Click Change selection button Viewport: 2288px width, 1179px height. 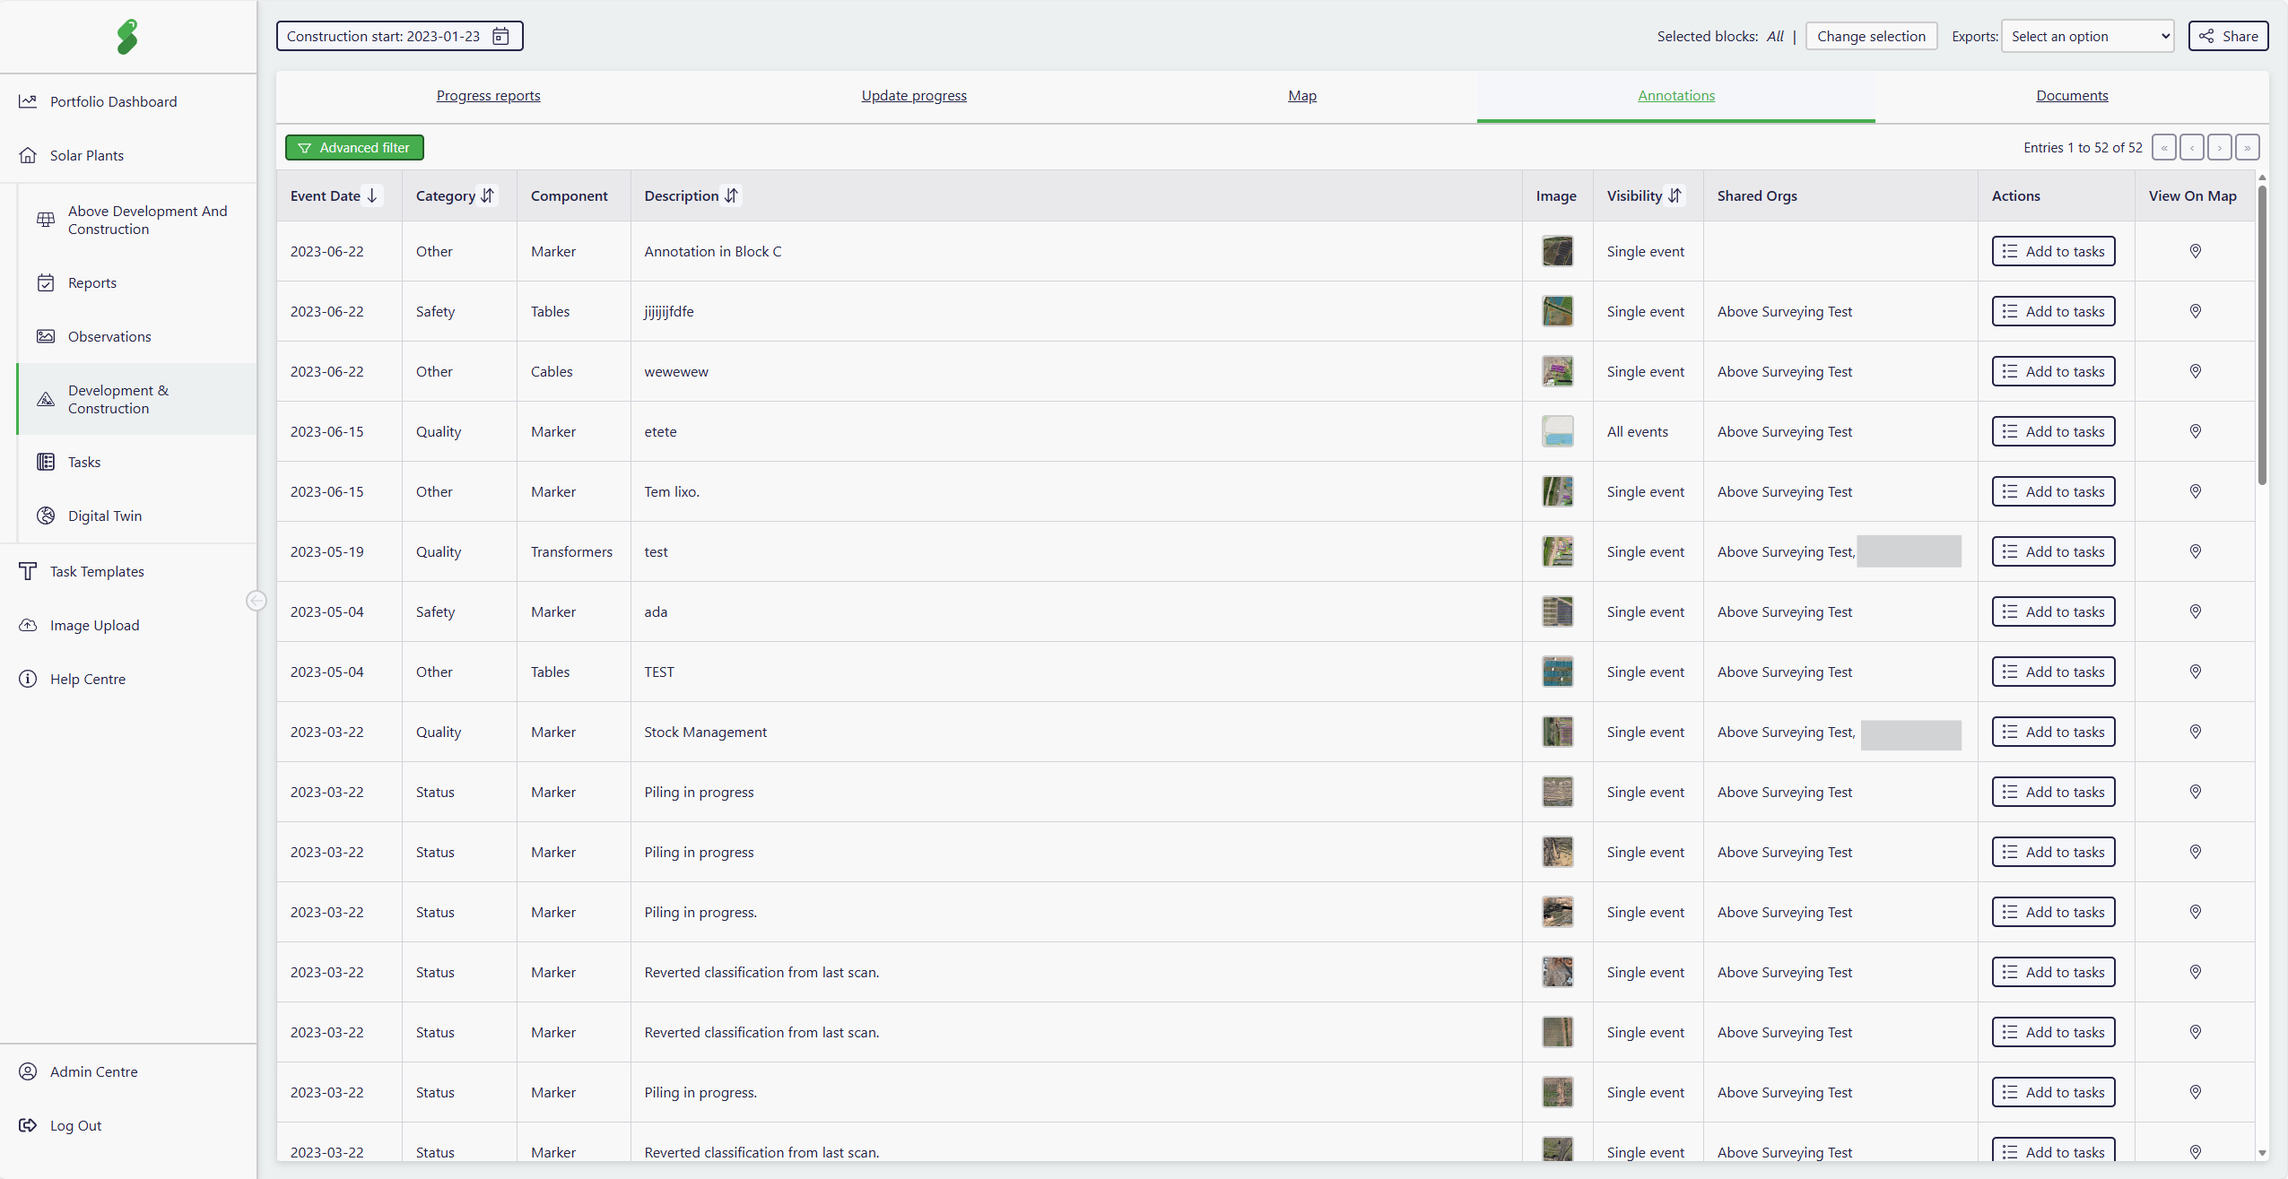(x=1871, y=37)
